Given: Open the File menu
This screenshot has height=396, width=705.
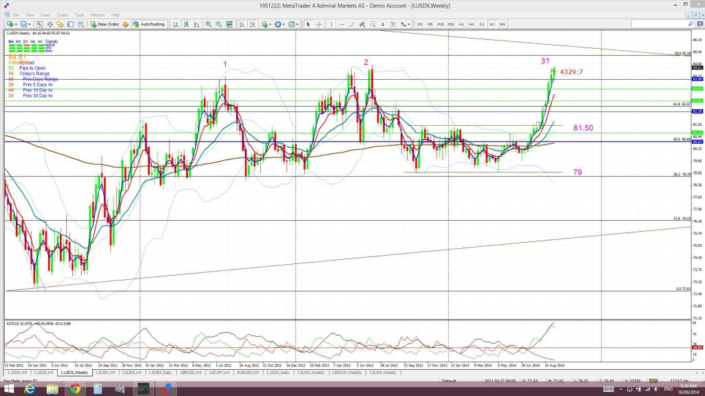Looking at the screenshot, I should pyautogui.click(x=16, y=15).
